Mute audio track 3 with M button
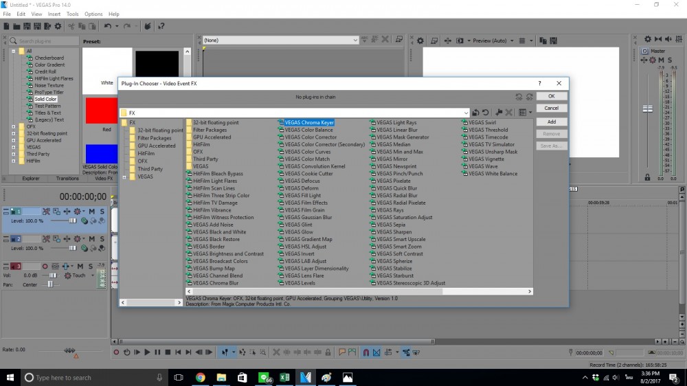 point(80,266)
